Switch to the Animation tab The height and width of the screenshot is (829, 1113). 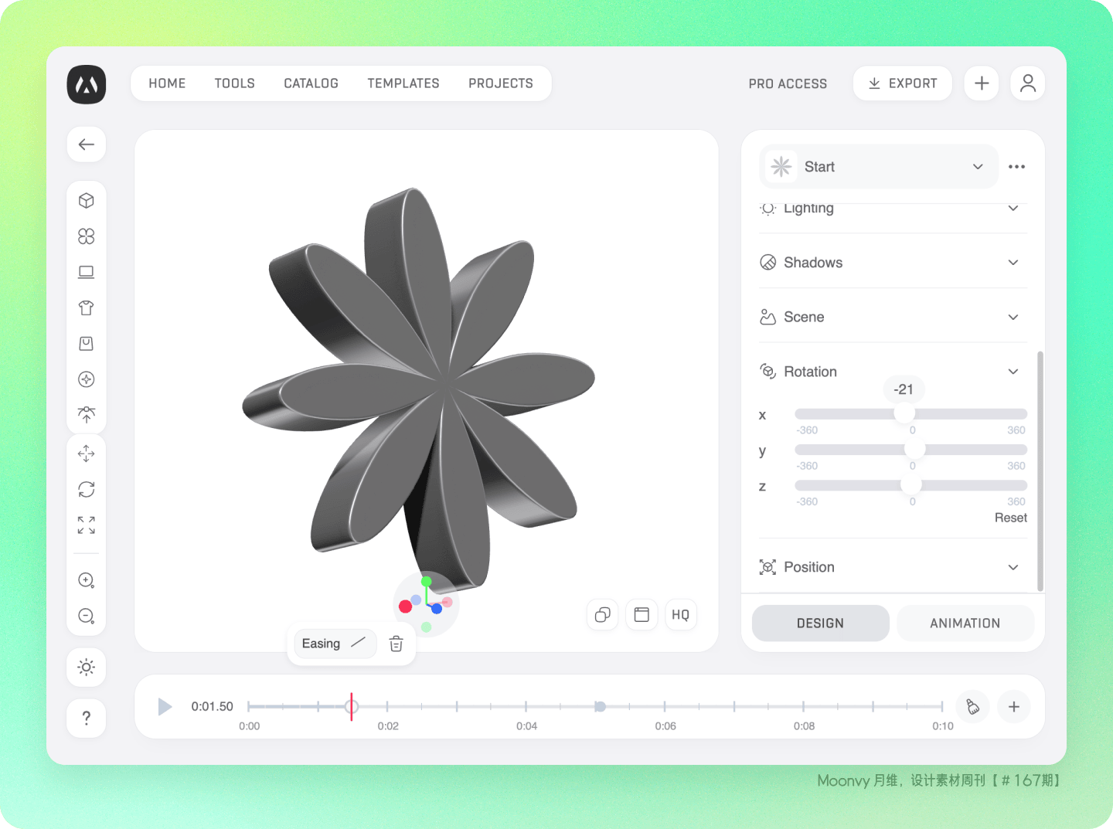[965, 623]
